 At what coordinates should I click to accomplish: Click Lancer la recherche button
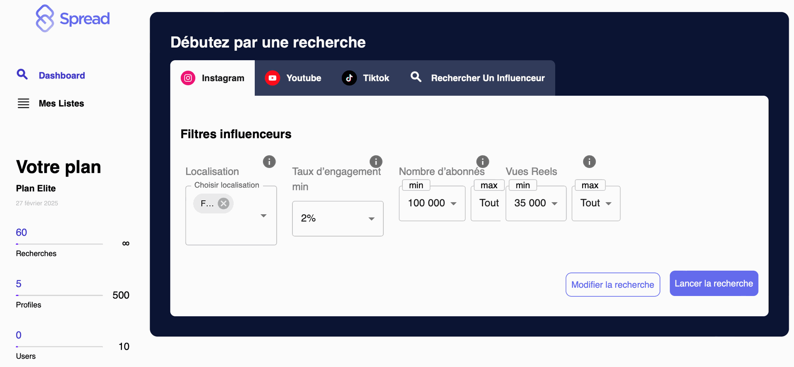[x=714, y=284]
